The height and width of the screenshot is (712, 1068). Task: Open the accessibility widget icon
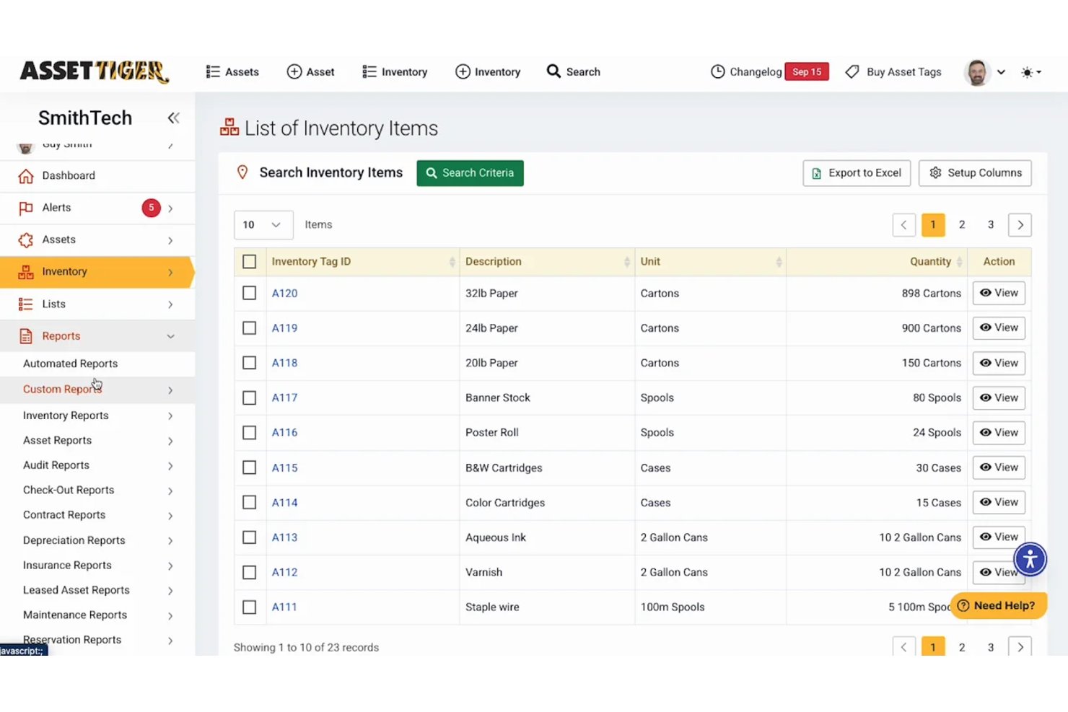coord(1030,559)
